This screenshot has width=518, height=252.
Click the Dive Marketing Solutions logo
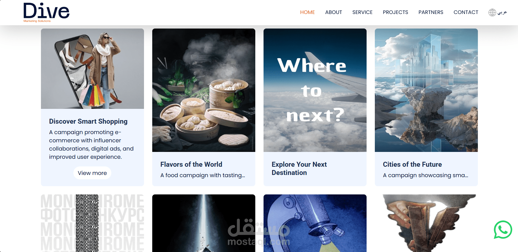(x=46, y=13)
